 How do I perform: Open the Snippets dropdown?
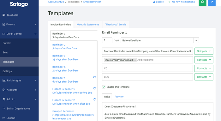coord(204,51)
